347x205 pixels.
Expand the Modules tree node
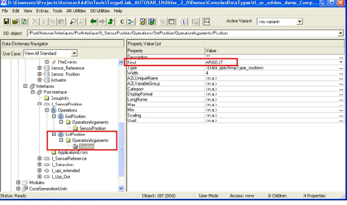(x=18, y=182)
